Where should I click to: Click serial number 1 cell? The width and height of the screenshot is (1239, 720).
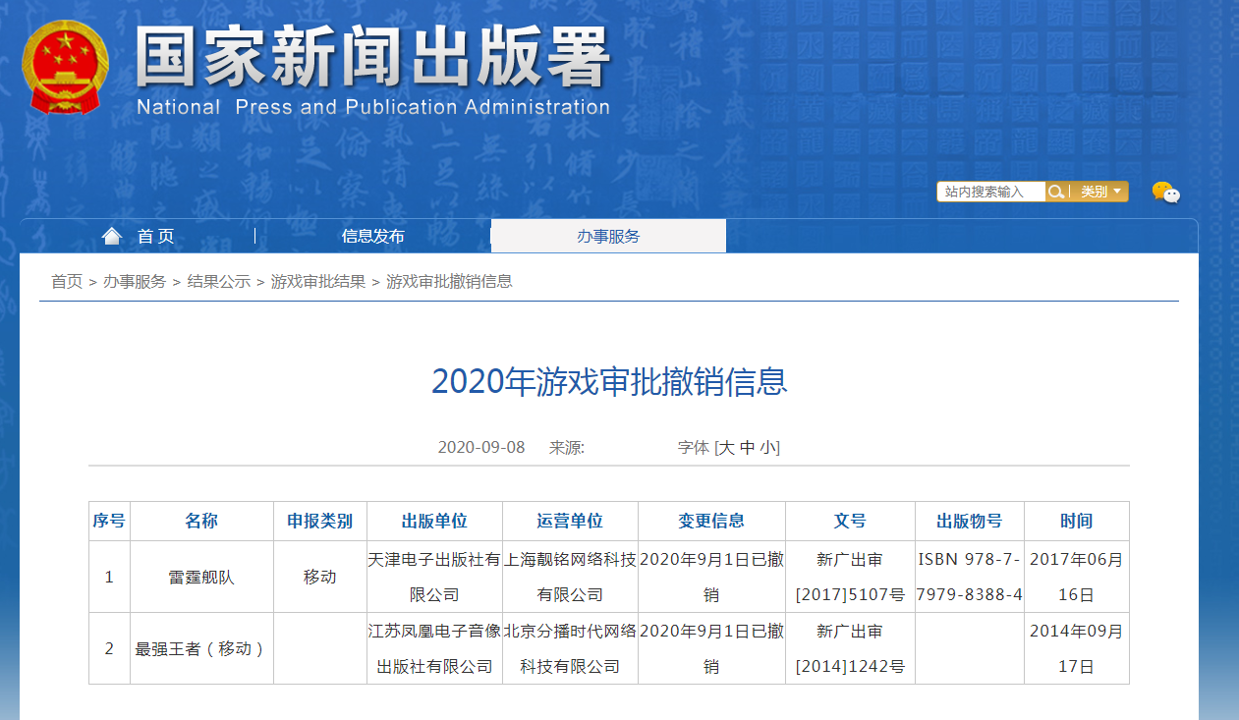click(x=109, y=577)
